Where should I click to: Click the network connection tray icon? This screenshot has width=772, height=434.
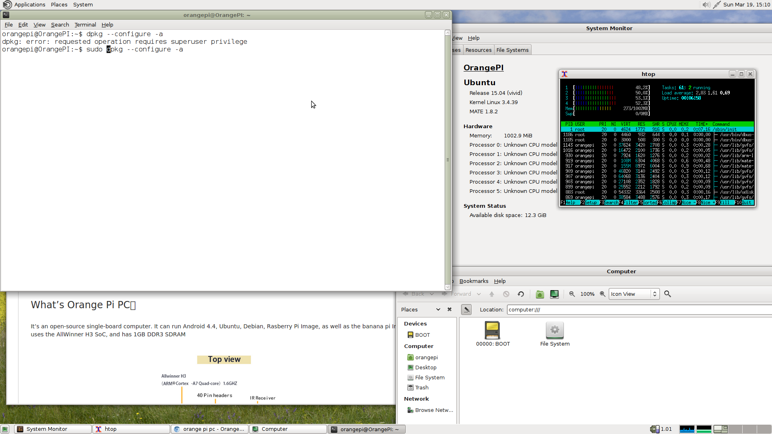[717, 5]
